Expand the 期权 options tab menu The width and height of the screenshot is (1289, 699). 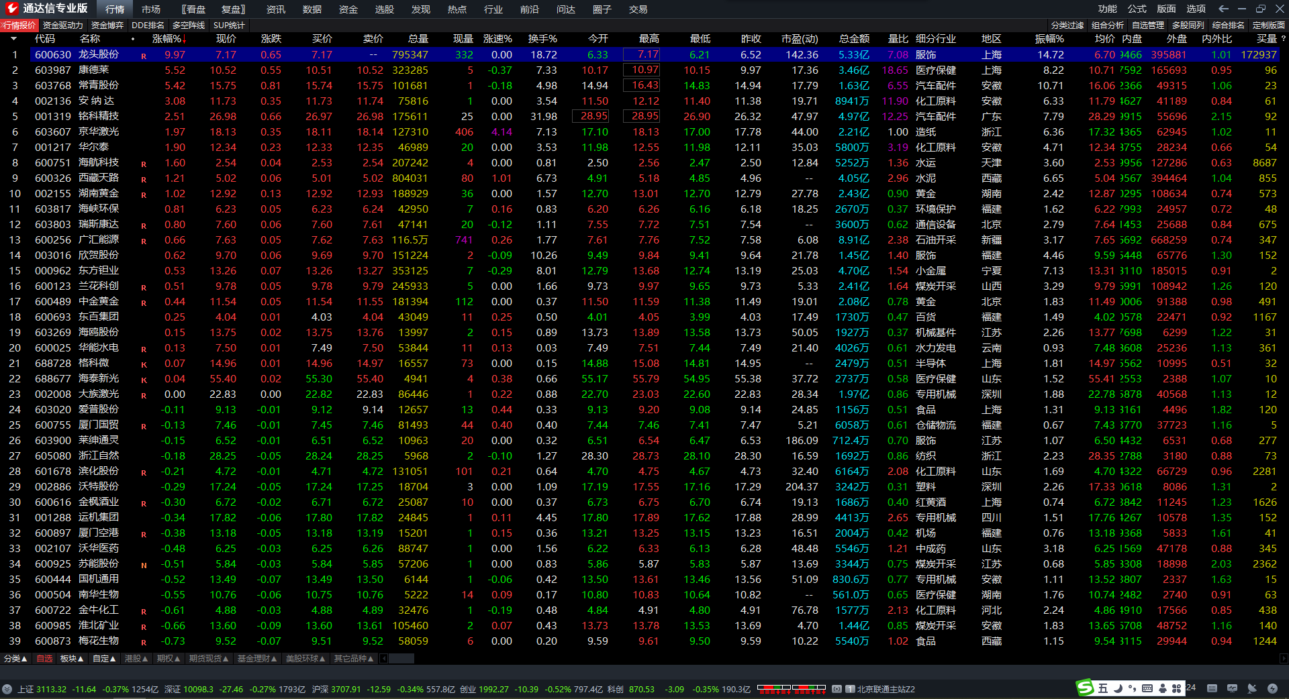tap(169, 659)
